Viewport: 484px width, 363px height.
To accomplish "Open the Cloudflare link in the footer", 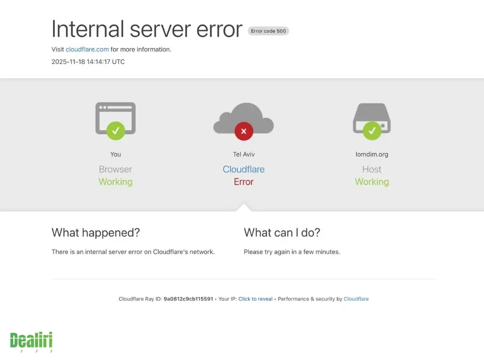I will tap(356, 299).
